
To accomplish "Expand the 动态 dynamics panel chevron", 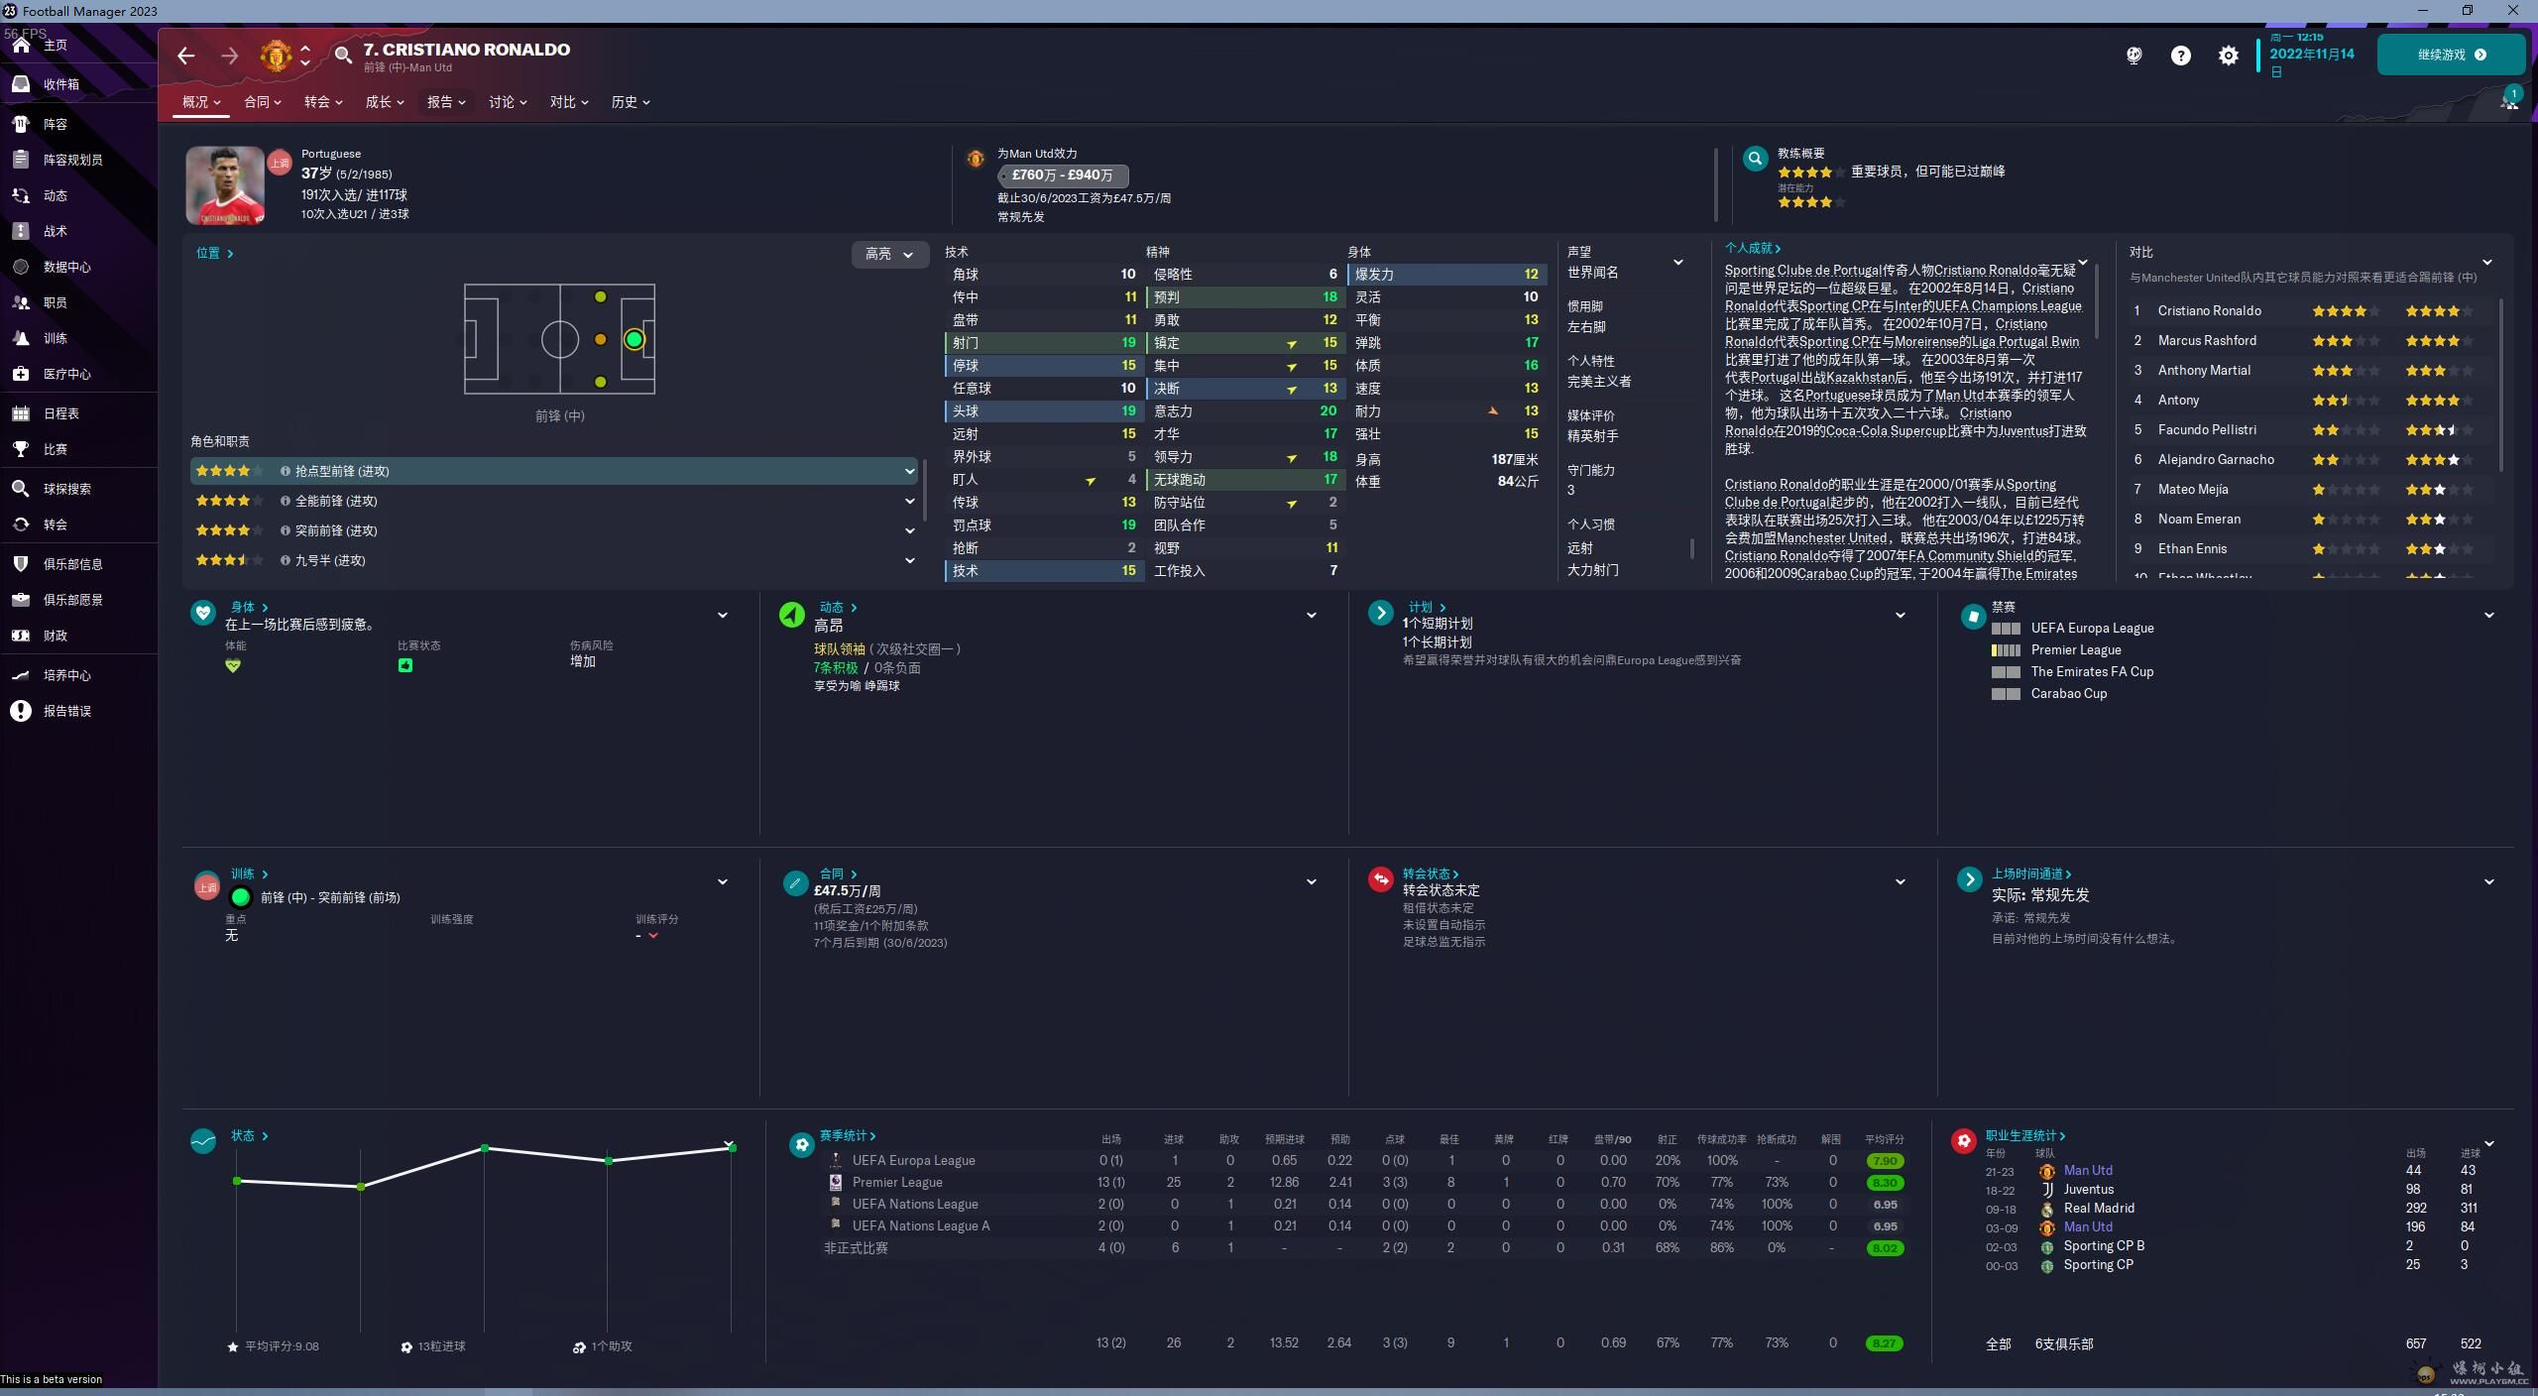I will [1312, 616].
